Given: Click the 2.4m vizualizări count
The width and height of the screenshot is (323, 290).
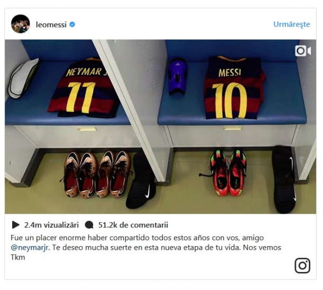Looking at the screenshot, I should tap(51, 225).
